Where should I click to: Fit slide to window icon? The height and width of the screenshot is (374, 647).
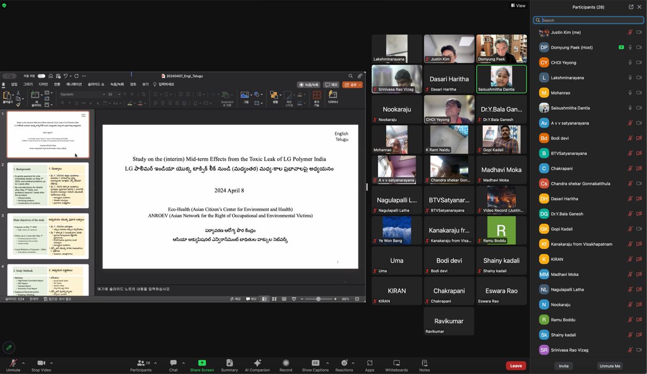point(357,299)
